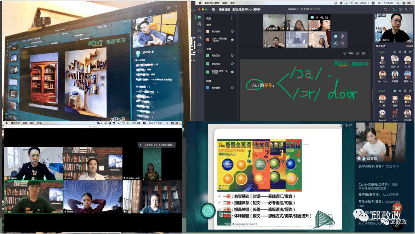This screenshot has height=234, width=415.
Task: Click the 新东方云教室 app logo in title bar
Action: point(213,10)
